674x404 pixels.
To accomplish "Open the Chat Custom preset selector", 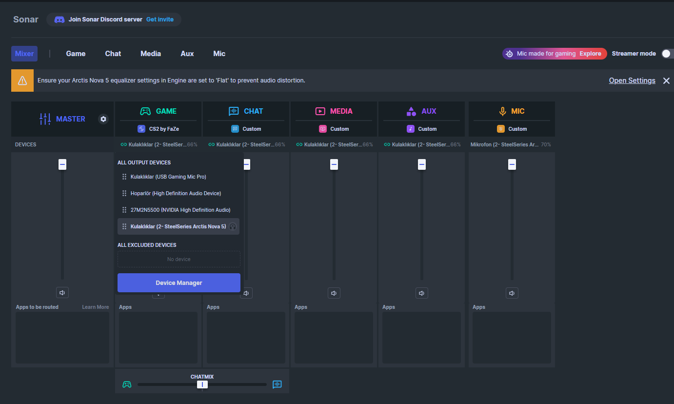I will coord(246,129).
